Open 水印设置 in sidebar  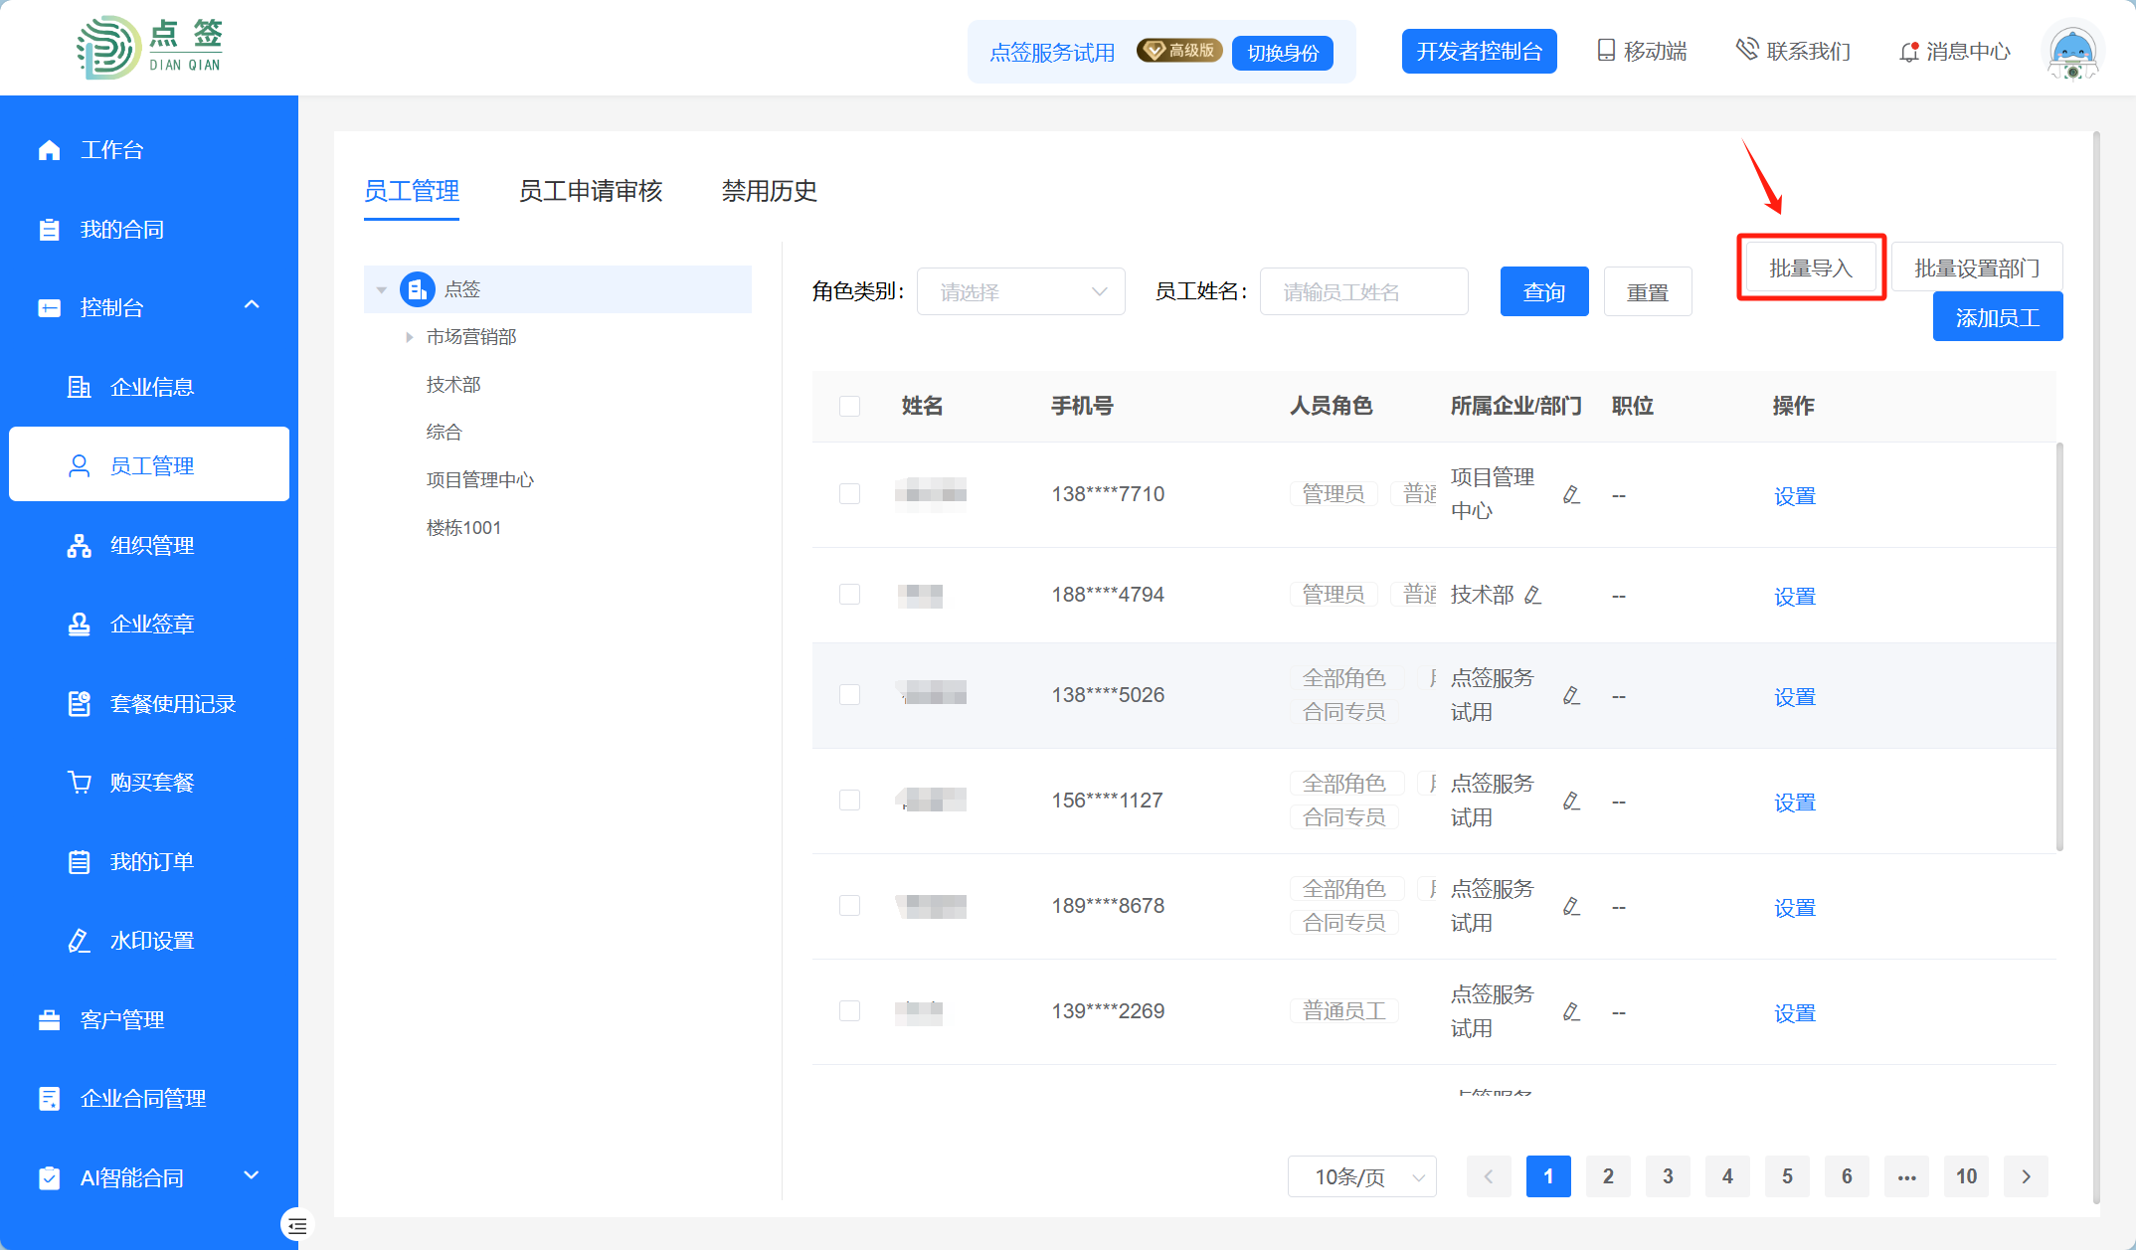coord(151,941)
